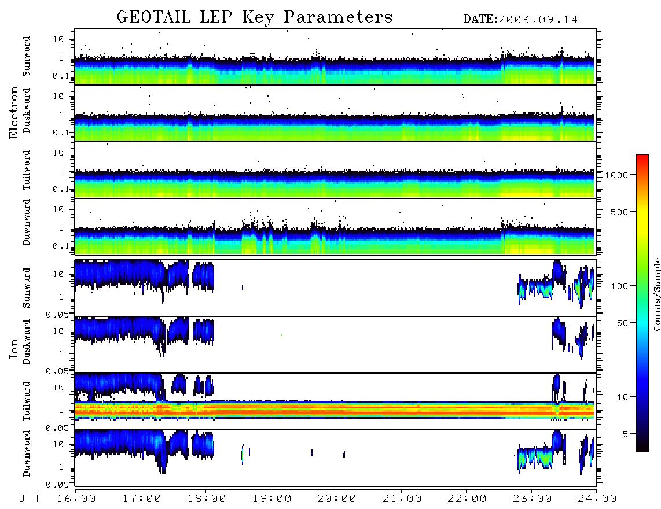This screenshot has height=509, width=661.
Task: Click the Ion 'Duskward' panel label
Action: (27, 342)
